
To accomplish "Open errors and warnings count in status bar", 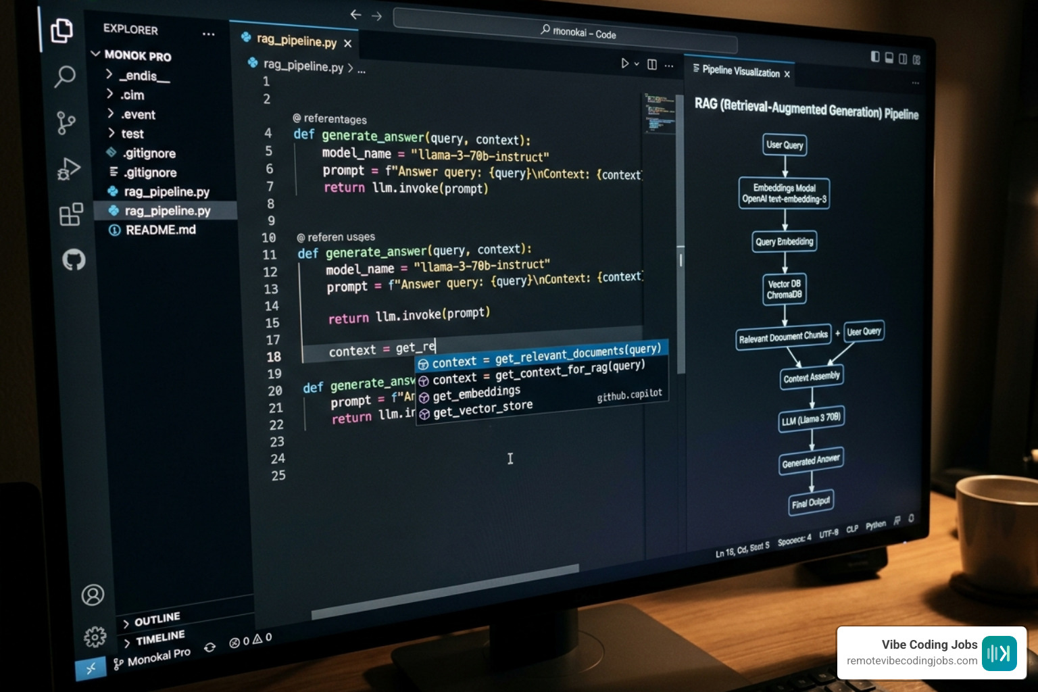I will 250,640.
